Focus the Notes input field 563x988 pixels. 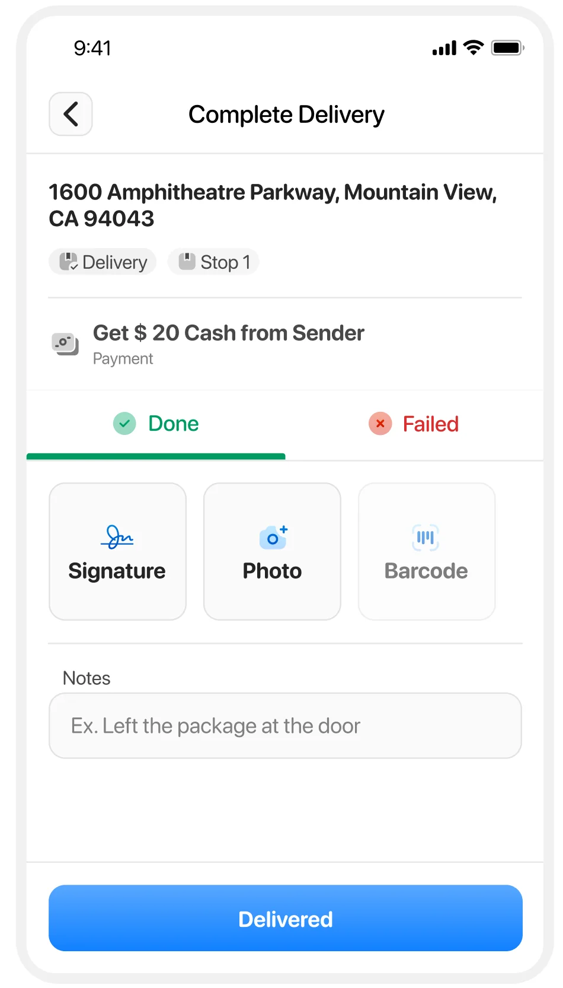pyautogui.click(x=285, y=725)
